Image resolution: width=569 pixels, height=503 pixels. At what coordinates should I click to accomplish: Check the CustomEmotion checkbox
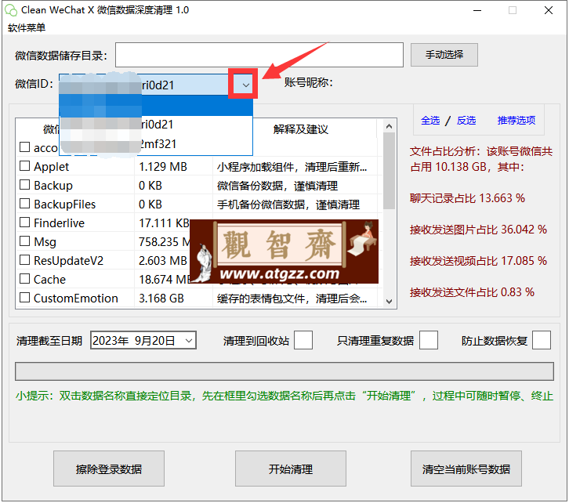click(x=24, y=298)
